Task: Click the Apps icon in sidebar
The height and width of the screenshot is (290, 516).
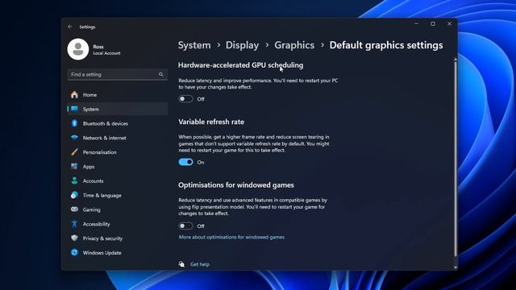Action: pos(74,167)
